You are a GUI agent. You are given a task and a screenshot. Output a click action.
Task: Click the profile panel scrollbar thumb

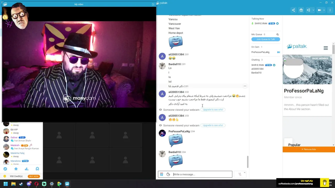click(333, 49)
